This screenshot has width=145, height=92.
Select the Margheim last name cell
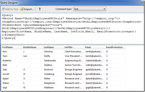(53, 83)
